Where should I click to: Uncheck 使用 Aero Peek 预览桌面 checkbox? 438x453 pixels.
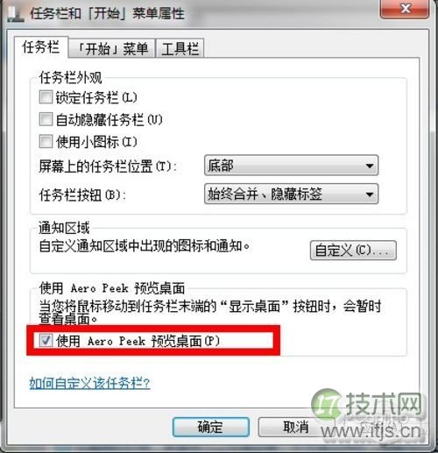[46, 340]
